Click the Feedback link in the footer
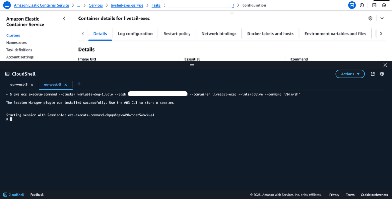The image size is (392, 200). click(37, 195)
